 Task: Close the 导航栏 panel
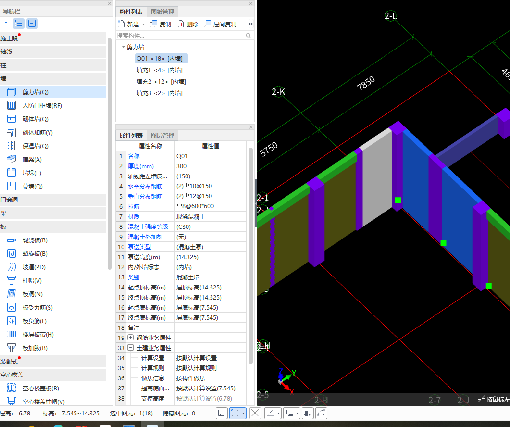110,3
